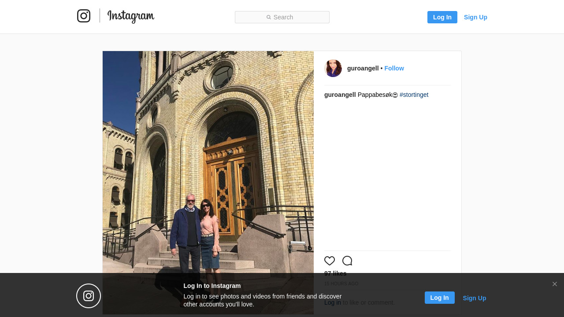This screenshot has height=317, width=564.
Task: Open the post photo of Stortinget
Action: click(208, 183)
